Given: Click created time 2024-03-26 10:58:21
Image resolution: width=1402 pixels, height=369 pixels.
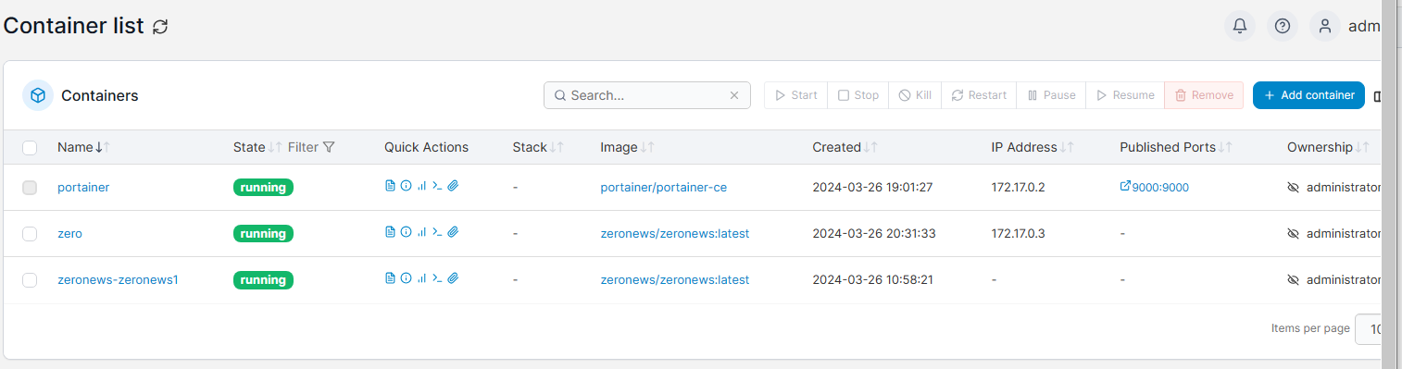Looking at the screenshot, I should pyautogui.click(x=872, y=279).
